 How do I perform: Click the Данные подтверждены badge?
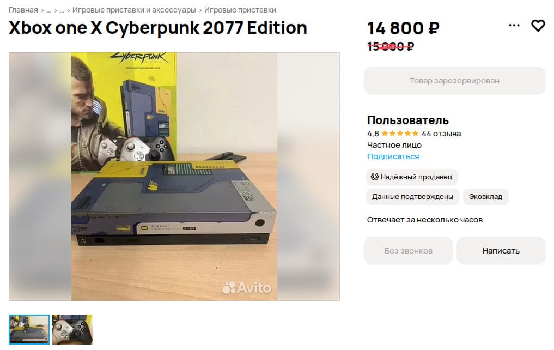coord(412,197)
